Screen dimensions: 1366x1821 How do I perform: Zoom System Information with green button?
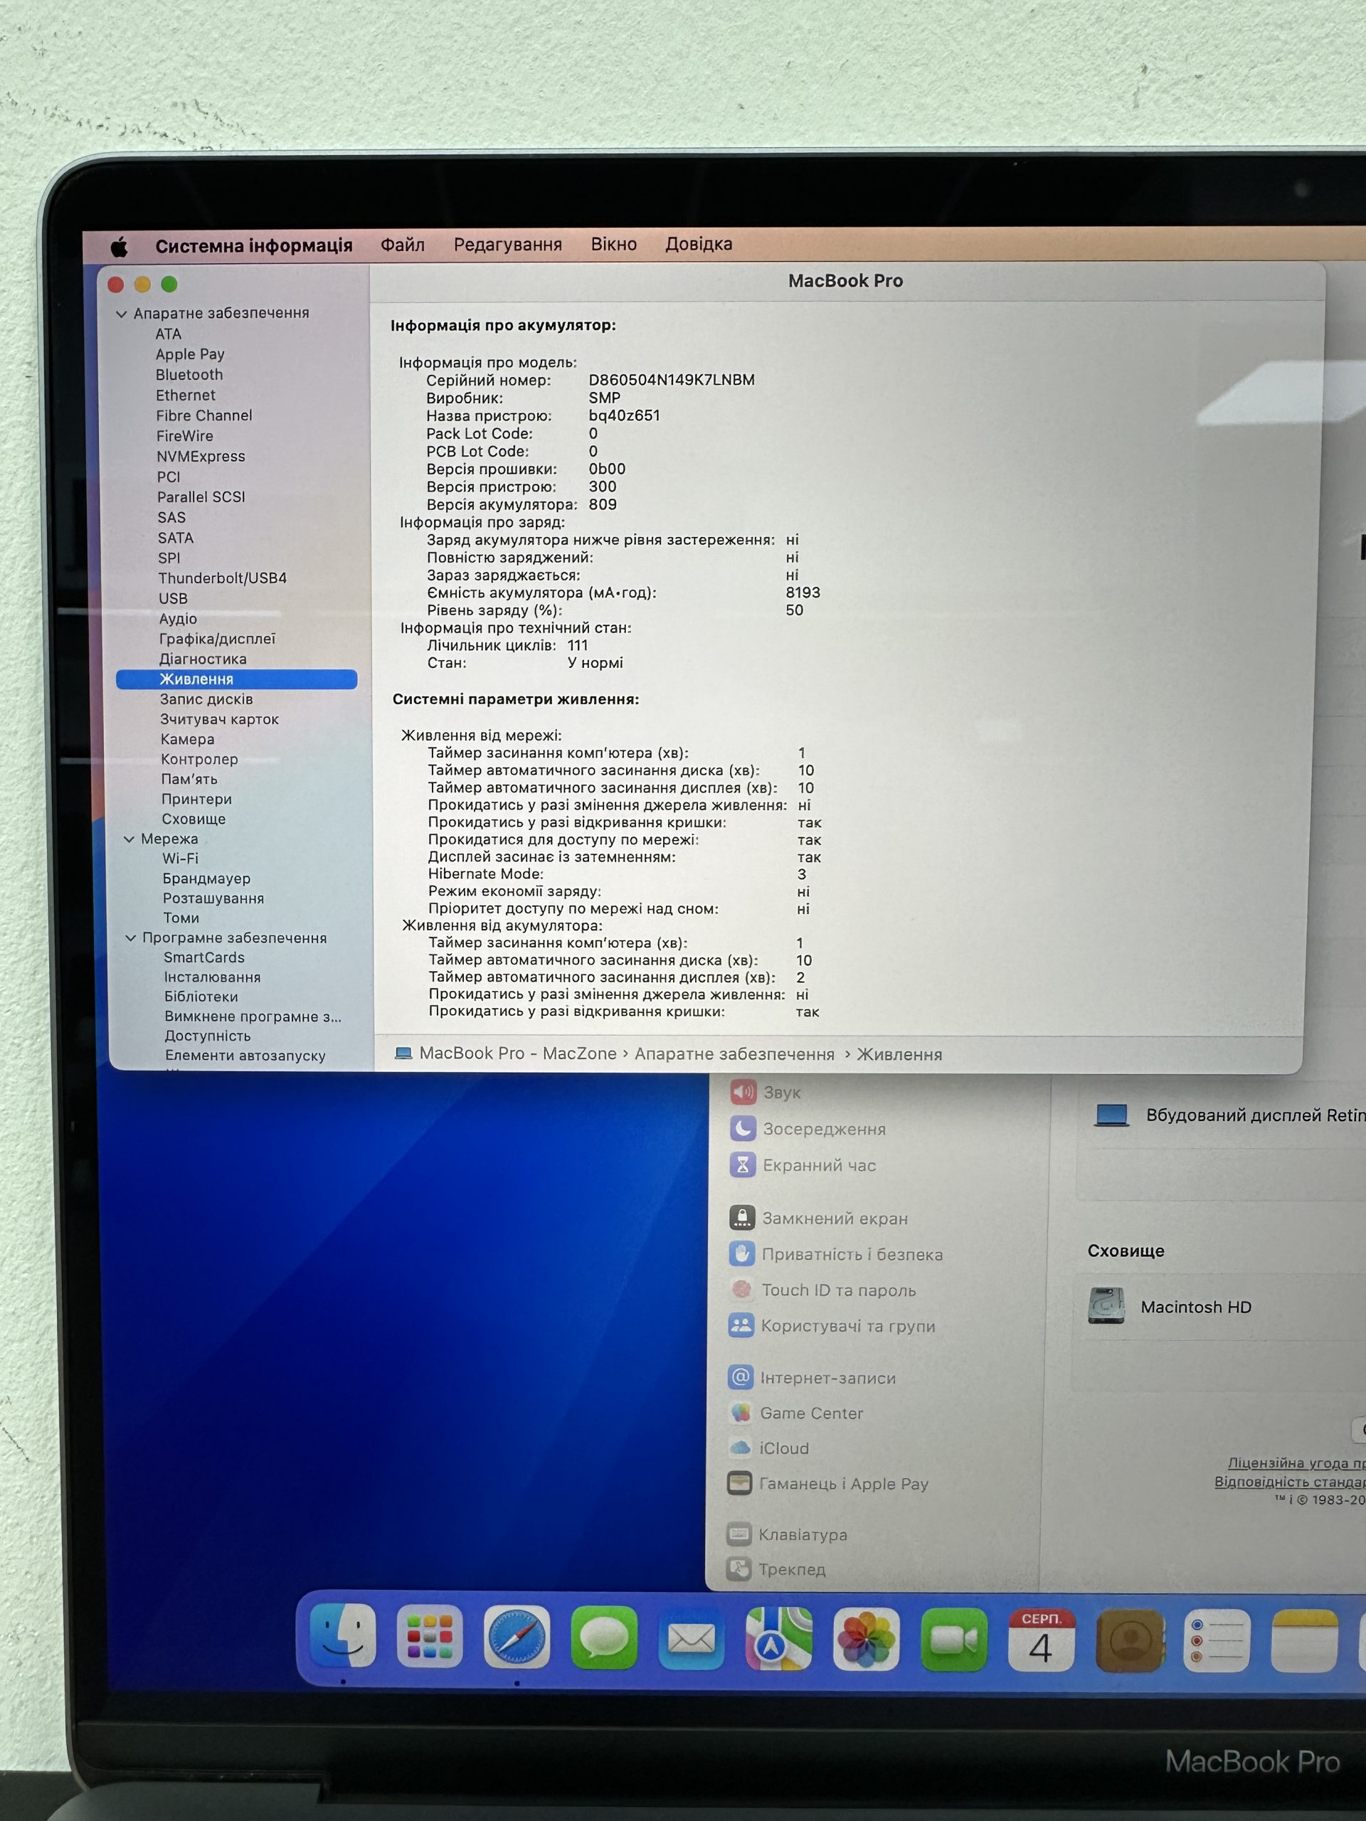pyautogui.click(x=169, y=284)
